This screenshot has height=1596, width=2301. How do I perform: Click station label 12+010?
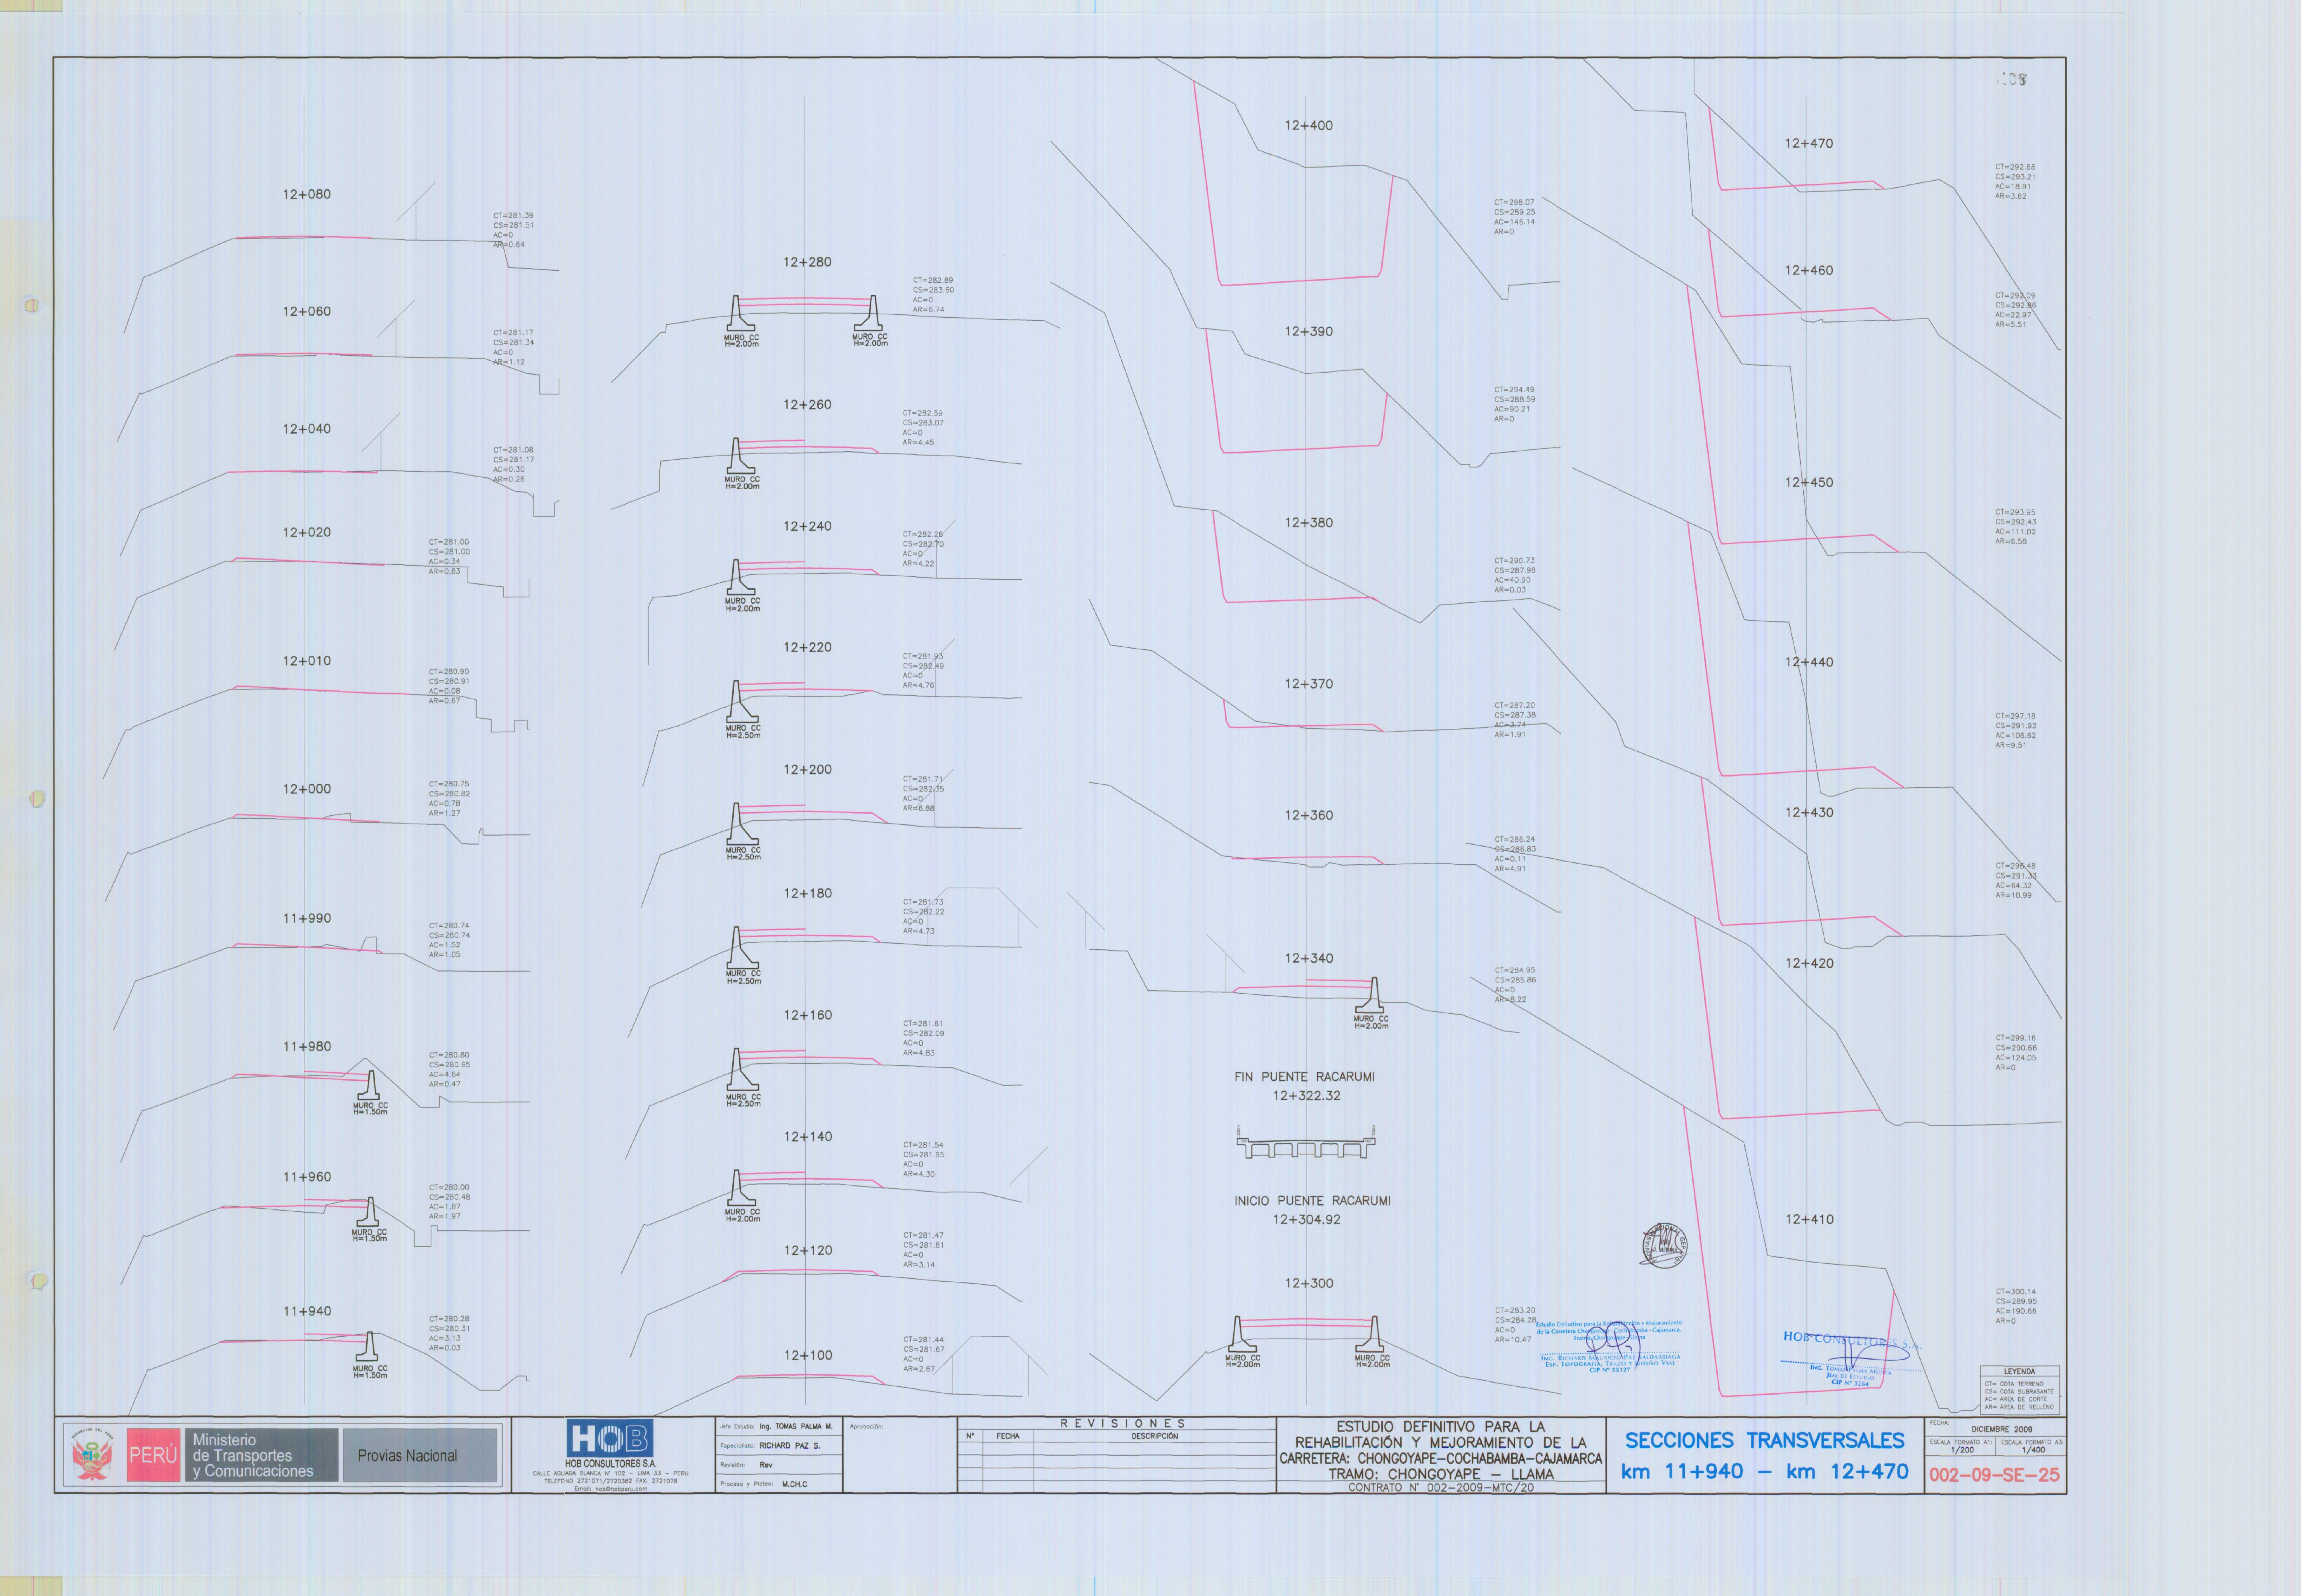click(306, 661)
